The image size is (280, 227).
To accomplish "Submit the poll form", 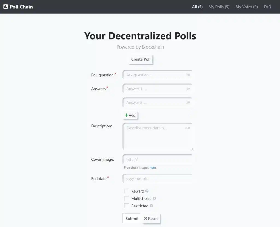I will coord(132,219).
